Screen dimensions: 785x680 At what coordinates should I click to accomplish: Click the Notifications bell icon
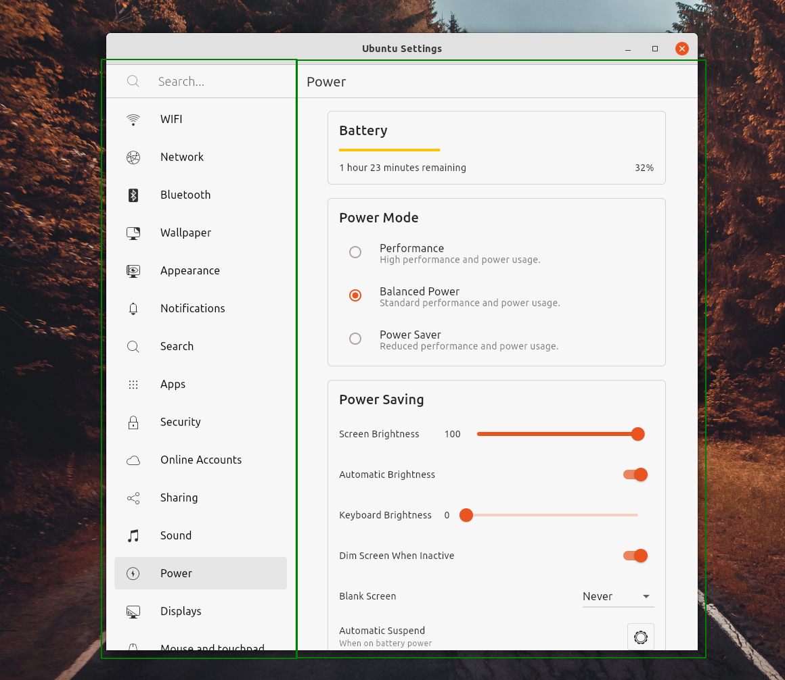[133, 308]
